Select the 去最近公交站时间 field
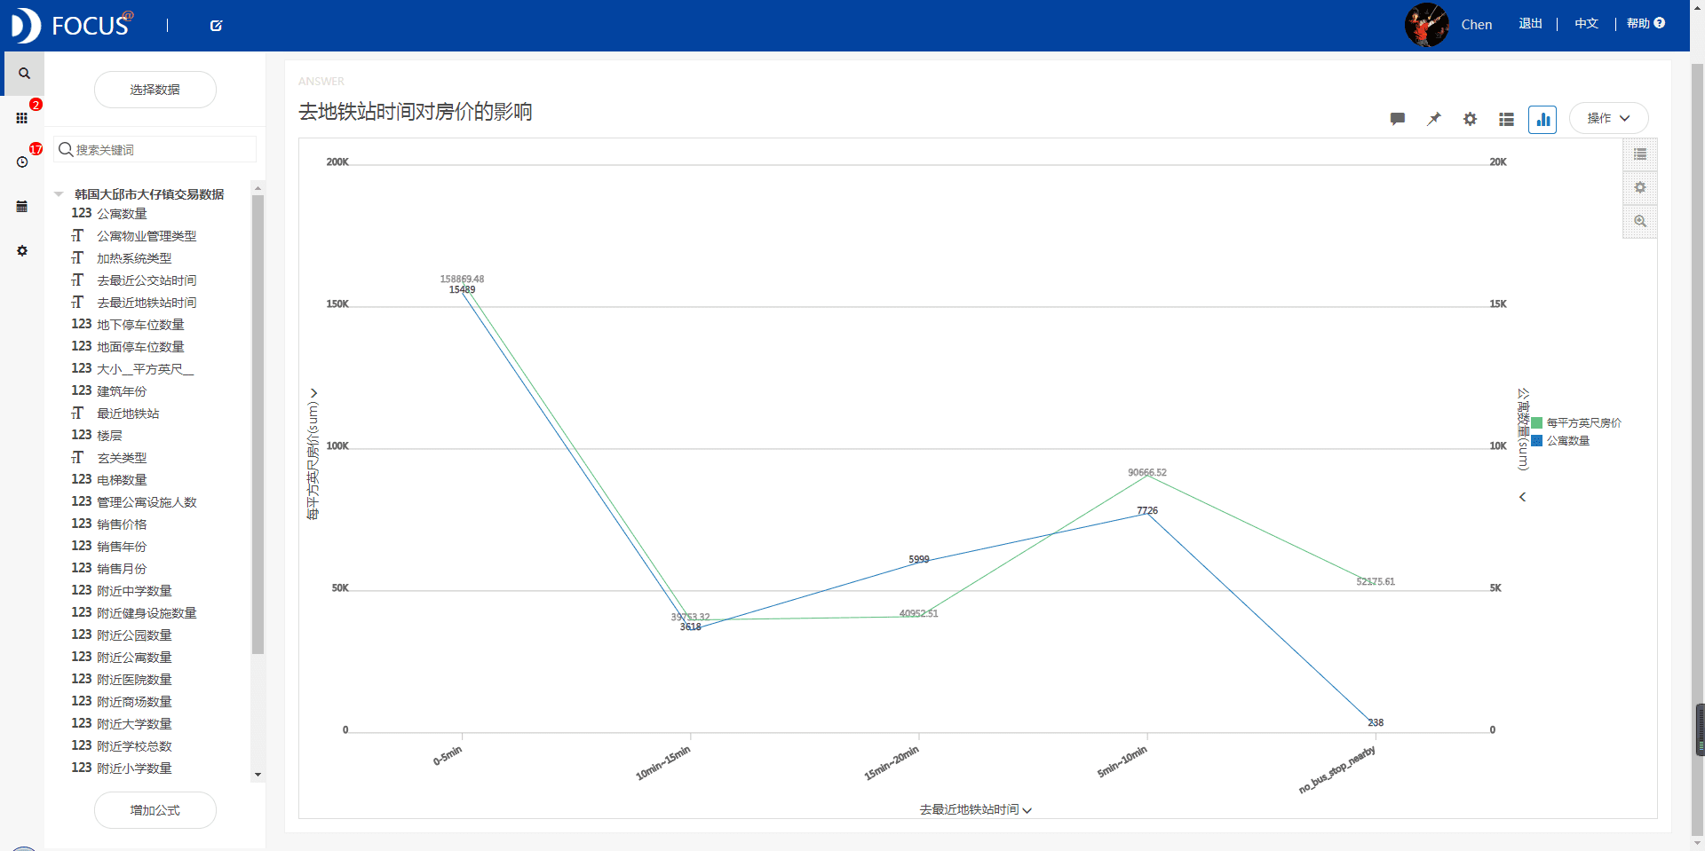 pos(147,280)
